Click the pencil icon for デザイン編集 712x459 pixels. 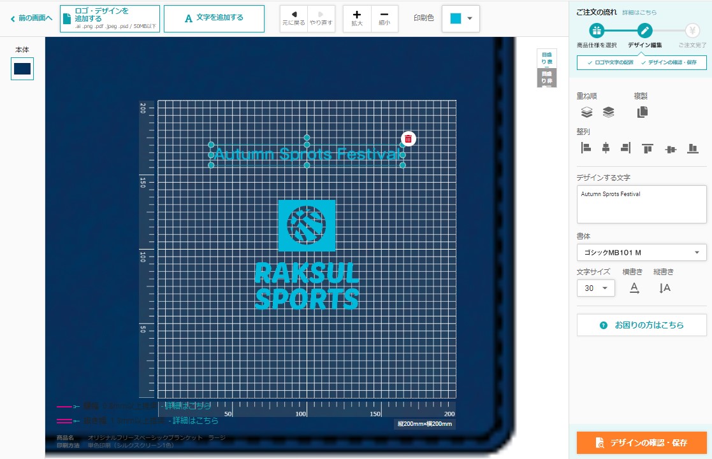644,31
